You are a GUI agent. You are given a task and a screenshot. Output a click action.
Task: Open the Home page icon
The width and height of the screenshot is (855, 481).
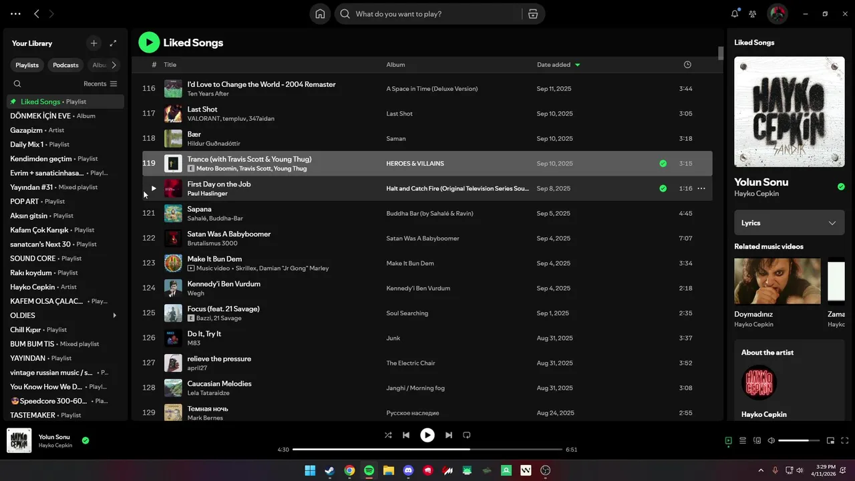click(x=320, y=14)
